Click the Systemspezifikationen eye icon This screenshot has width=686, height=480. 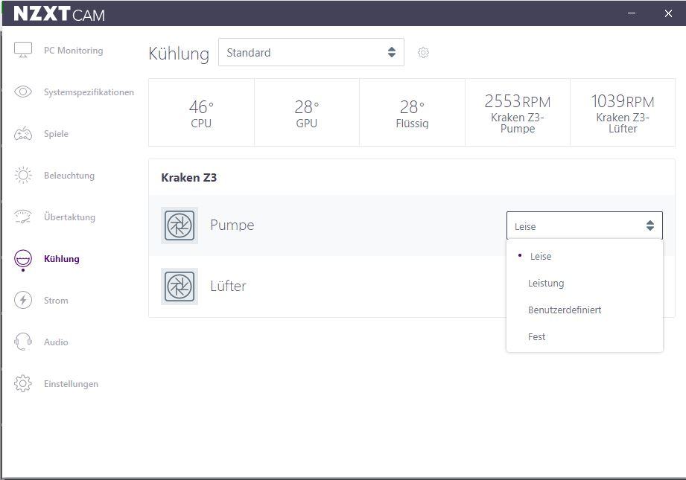pos(23,92)
